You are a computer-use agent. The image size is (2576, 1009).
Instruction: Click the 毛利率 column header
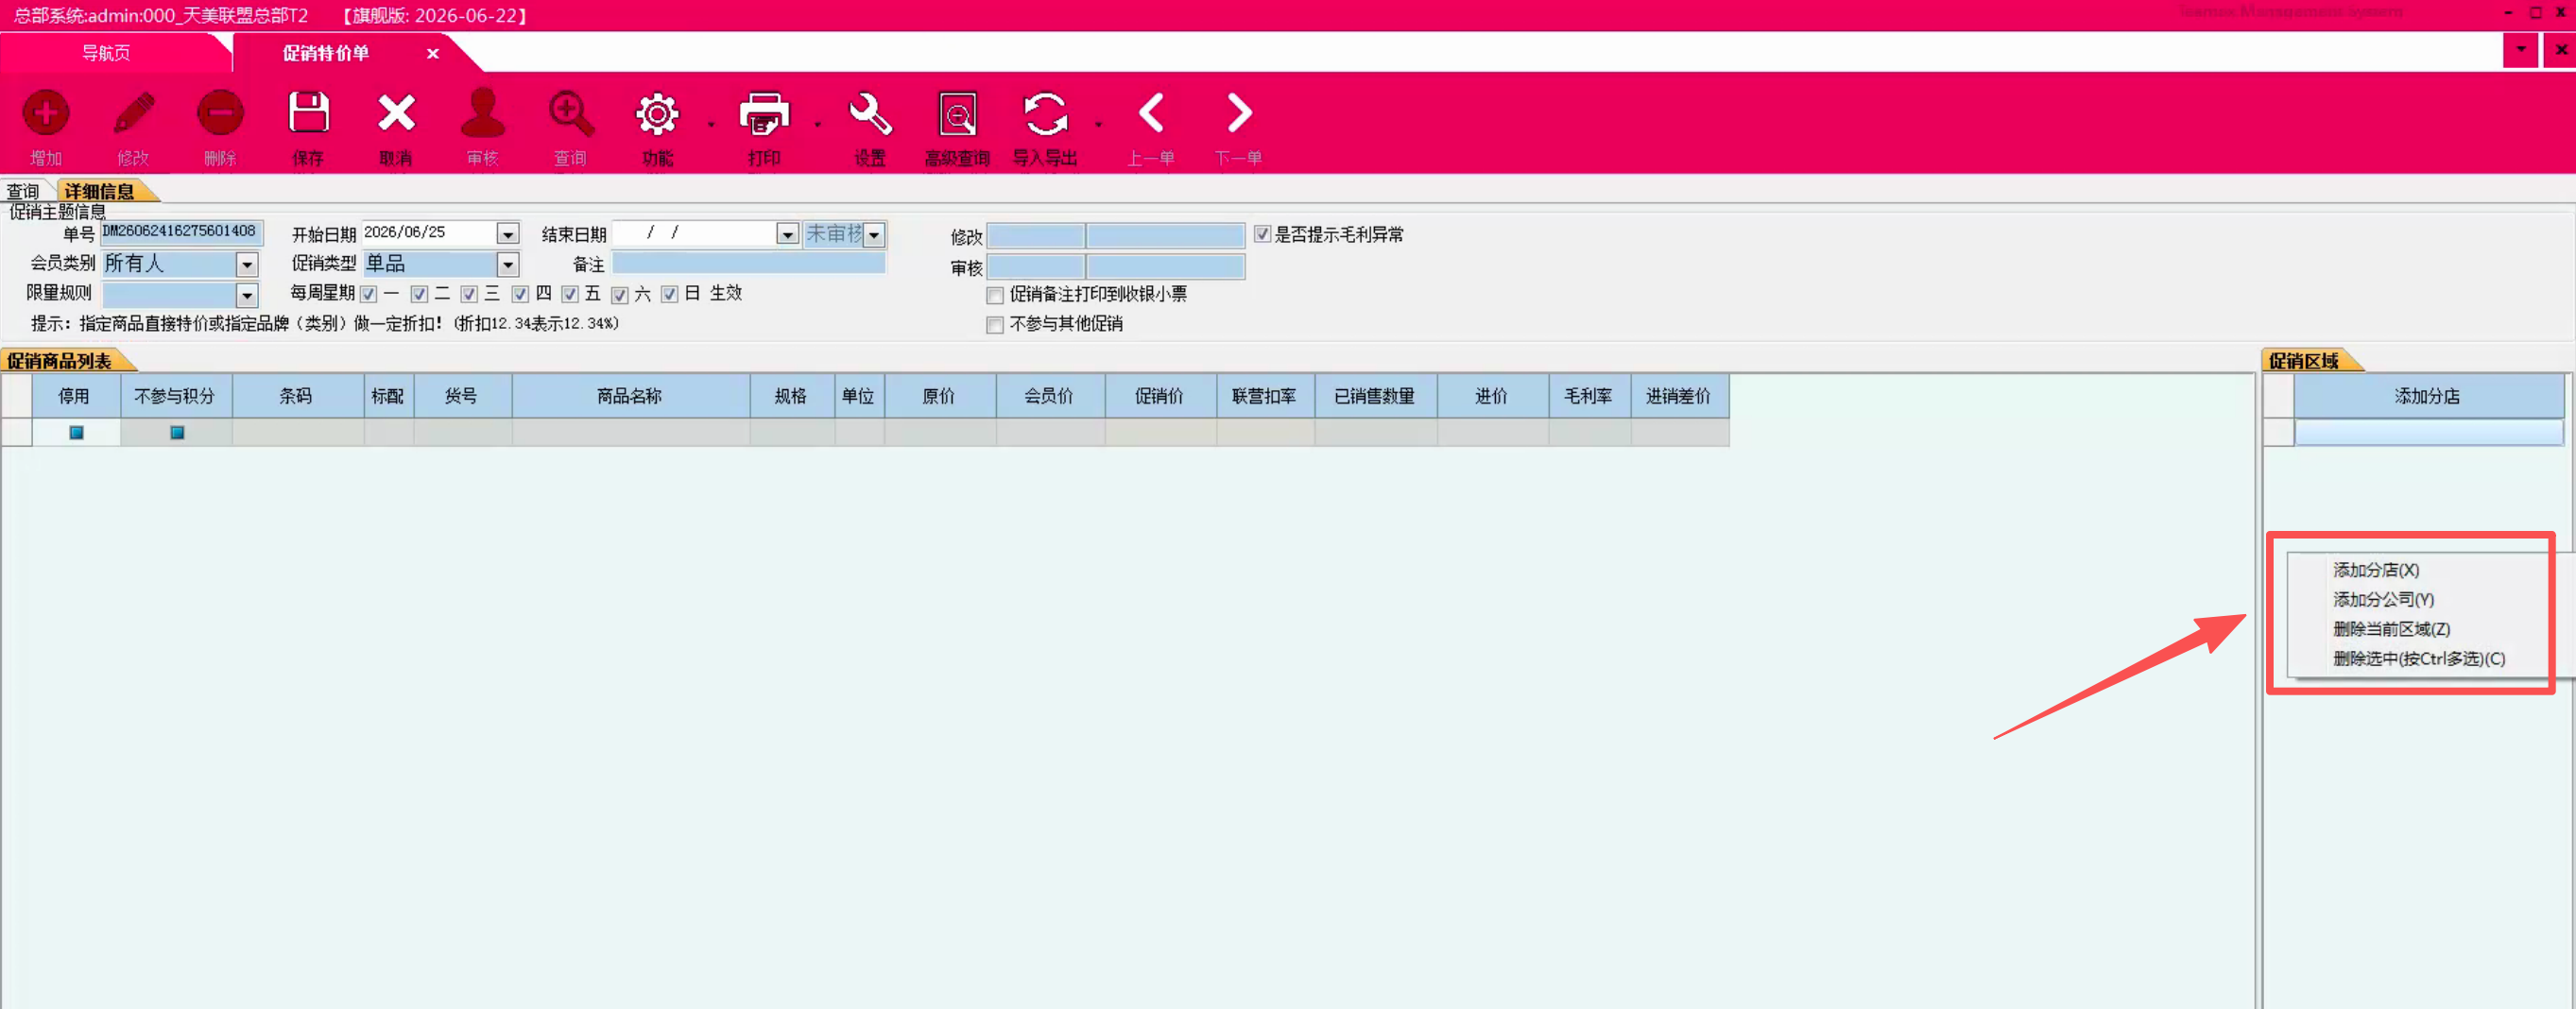(x=1589, y=396)
